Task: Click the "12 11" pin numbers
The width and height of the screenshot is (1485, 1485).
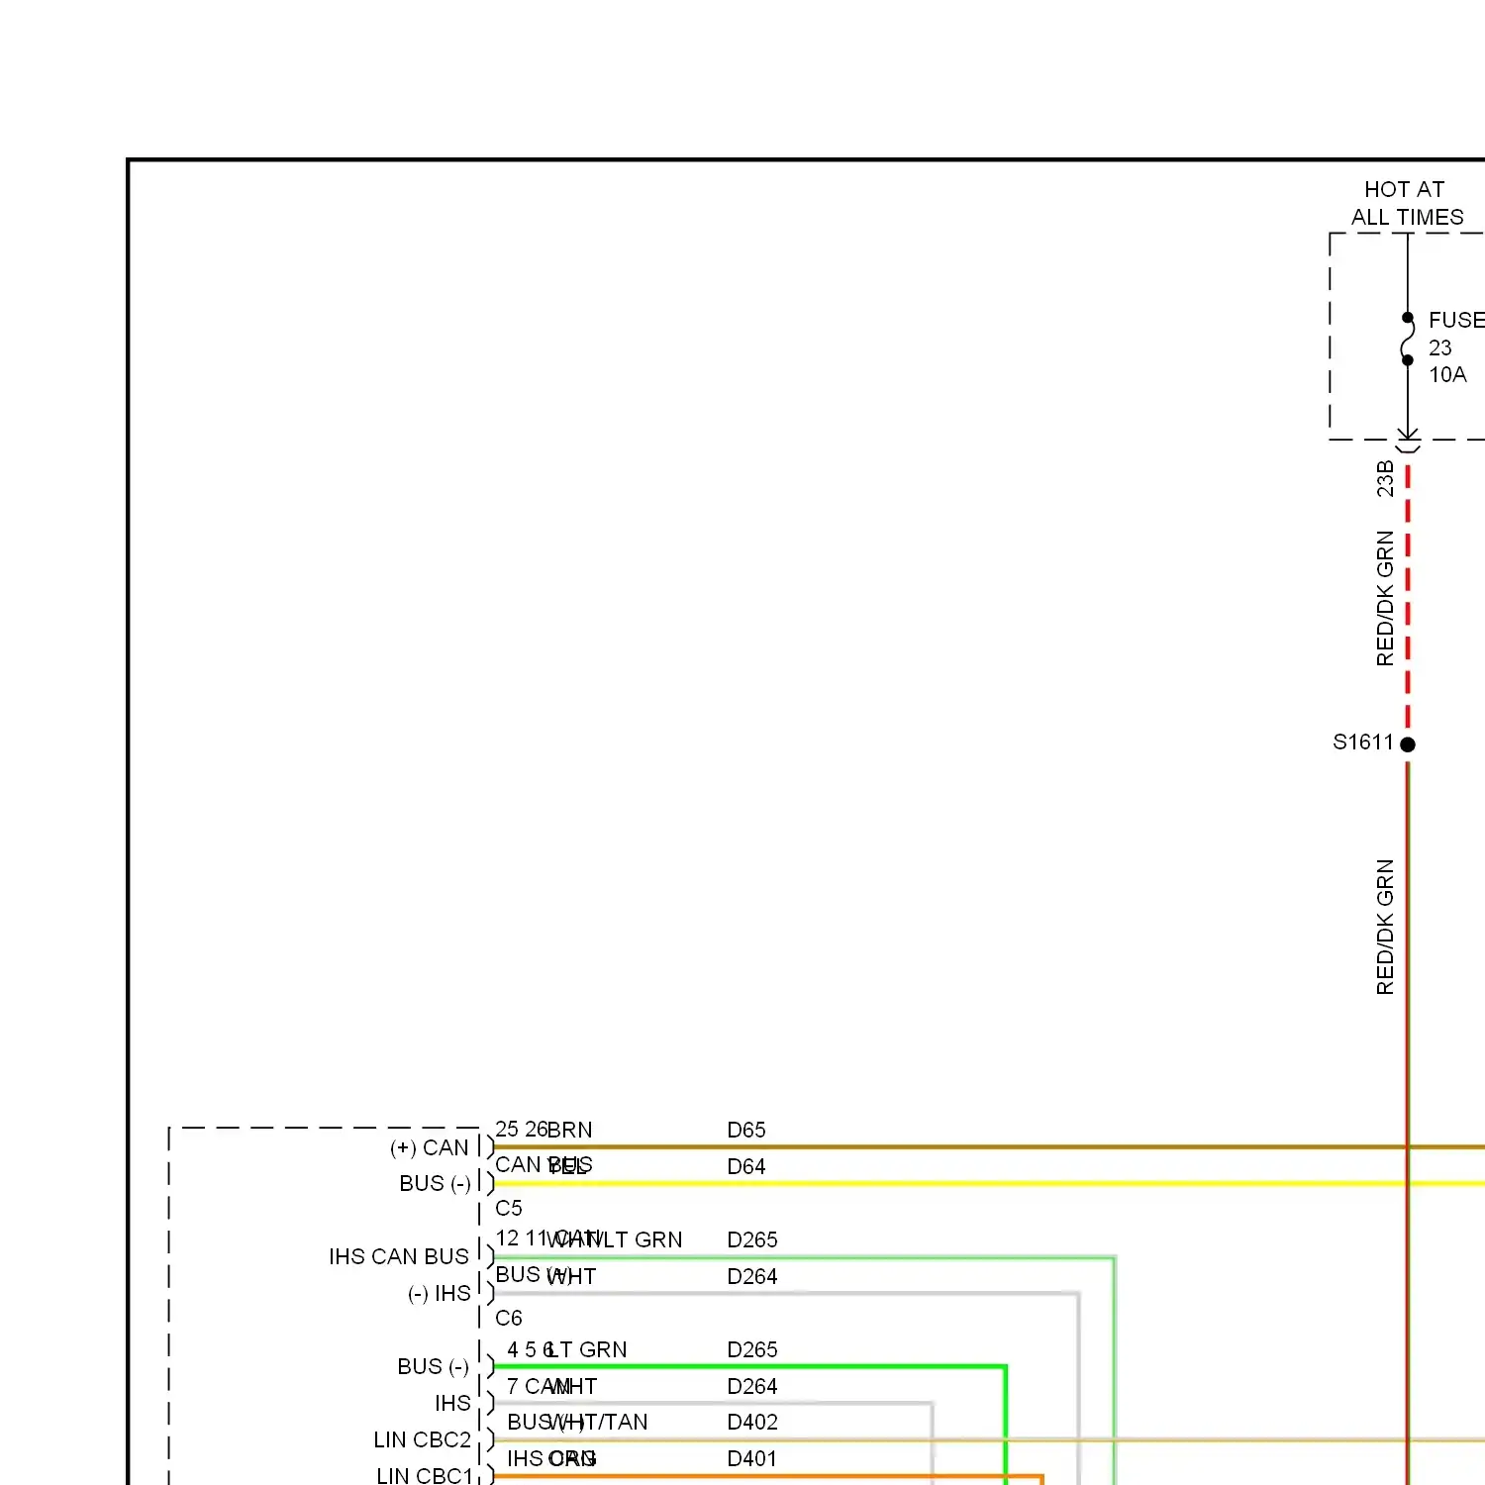Action: pos(521,1238)
